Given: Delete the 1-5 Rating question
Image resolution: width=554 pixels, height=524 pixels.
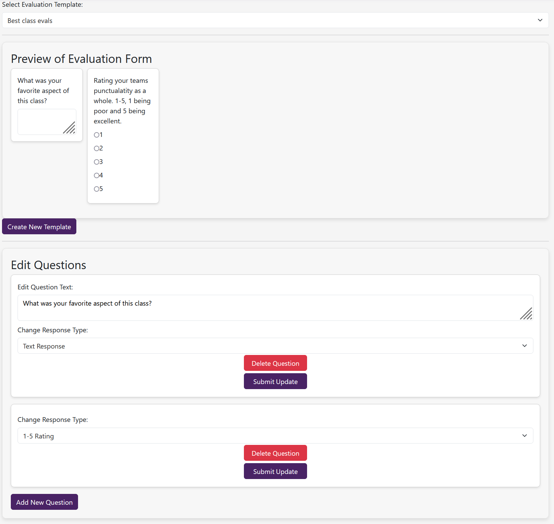Looking at the screenshot, I should tap(275, 453).
